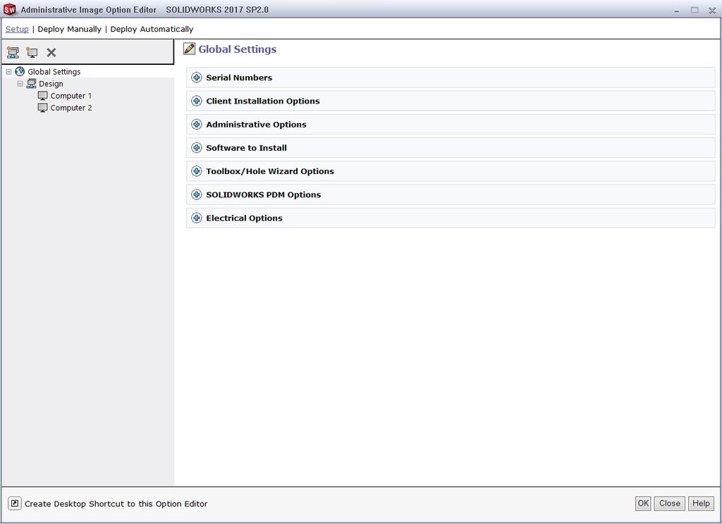Click the Add Machine toolbar icon

[32, 52]
